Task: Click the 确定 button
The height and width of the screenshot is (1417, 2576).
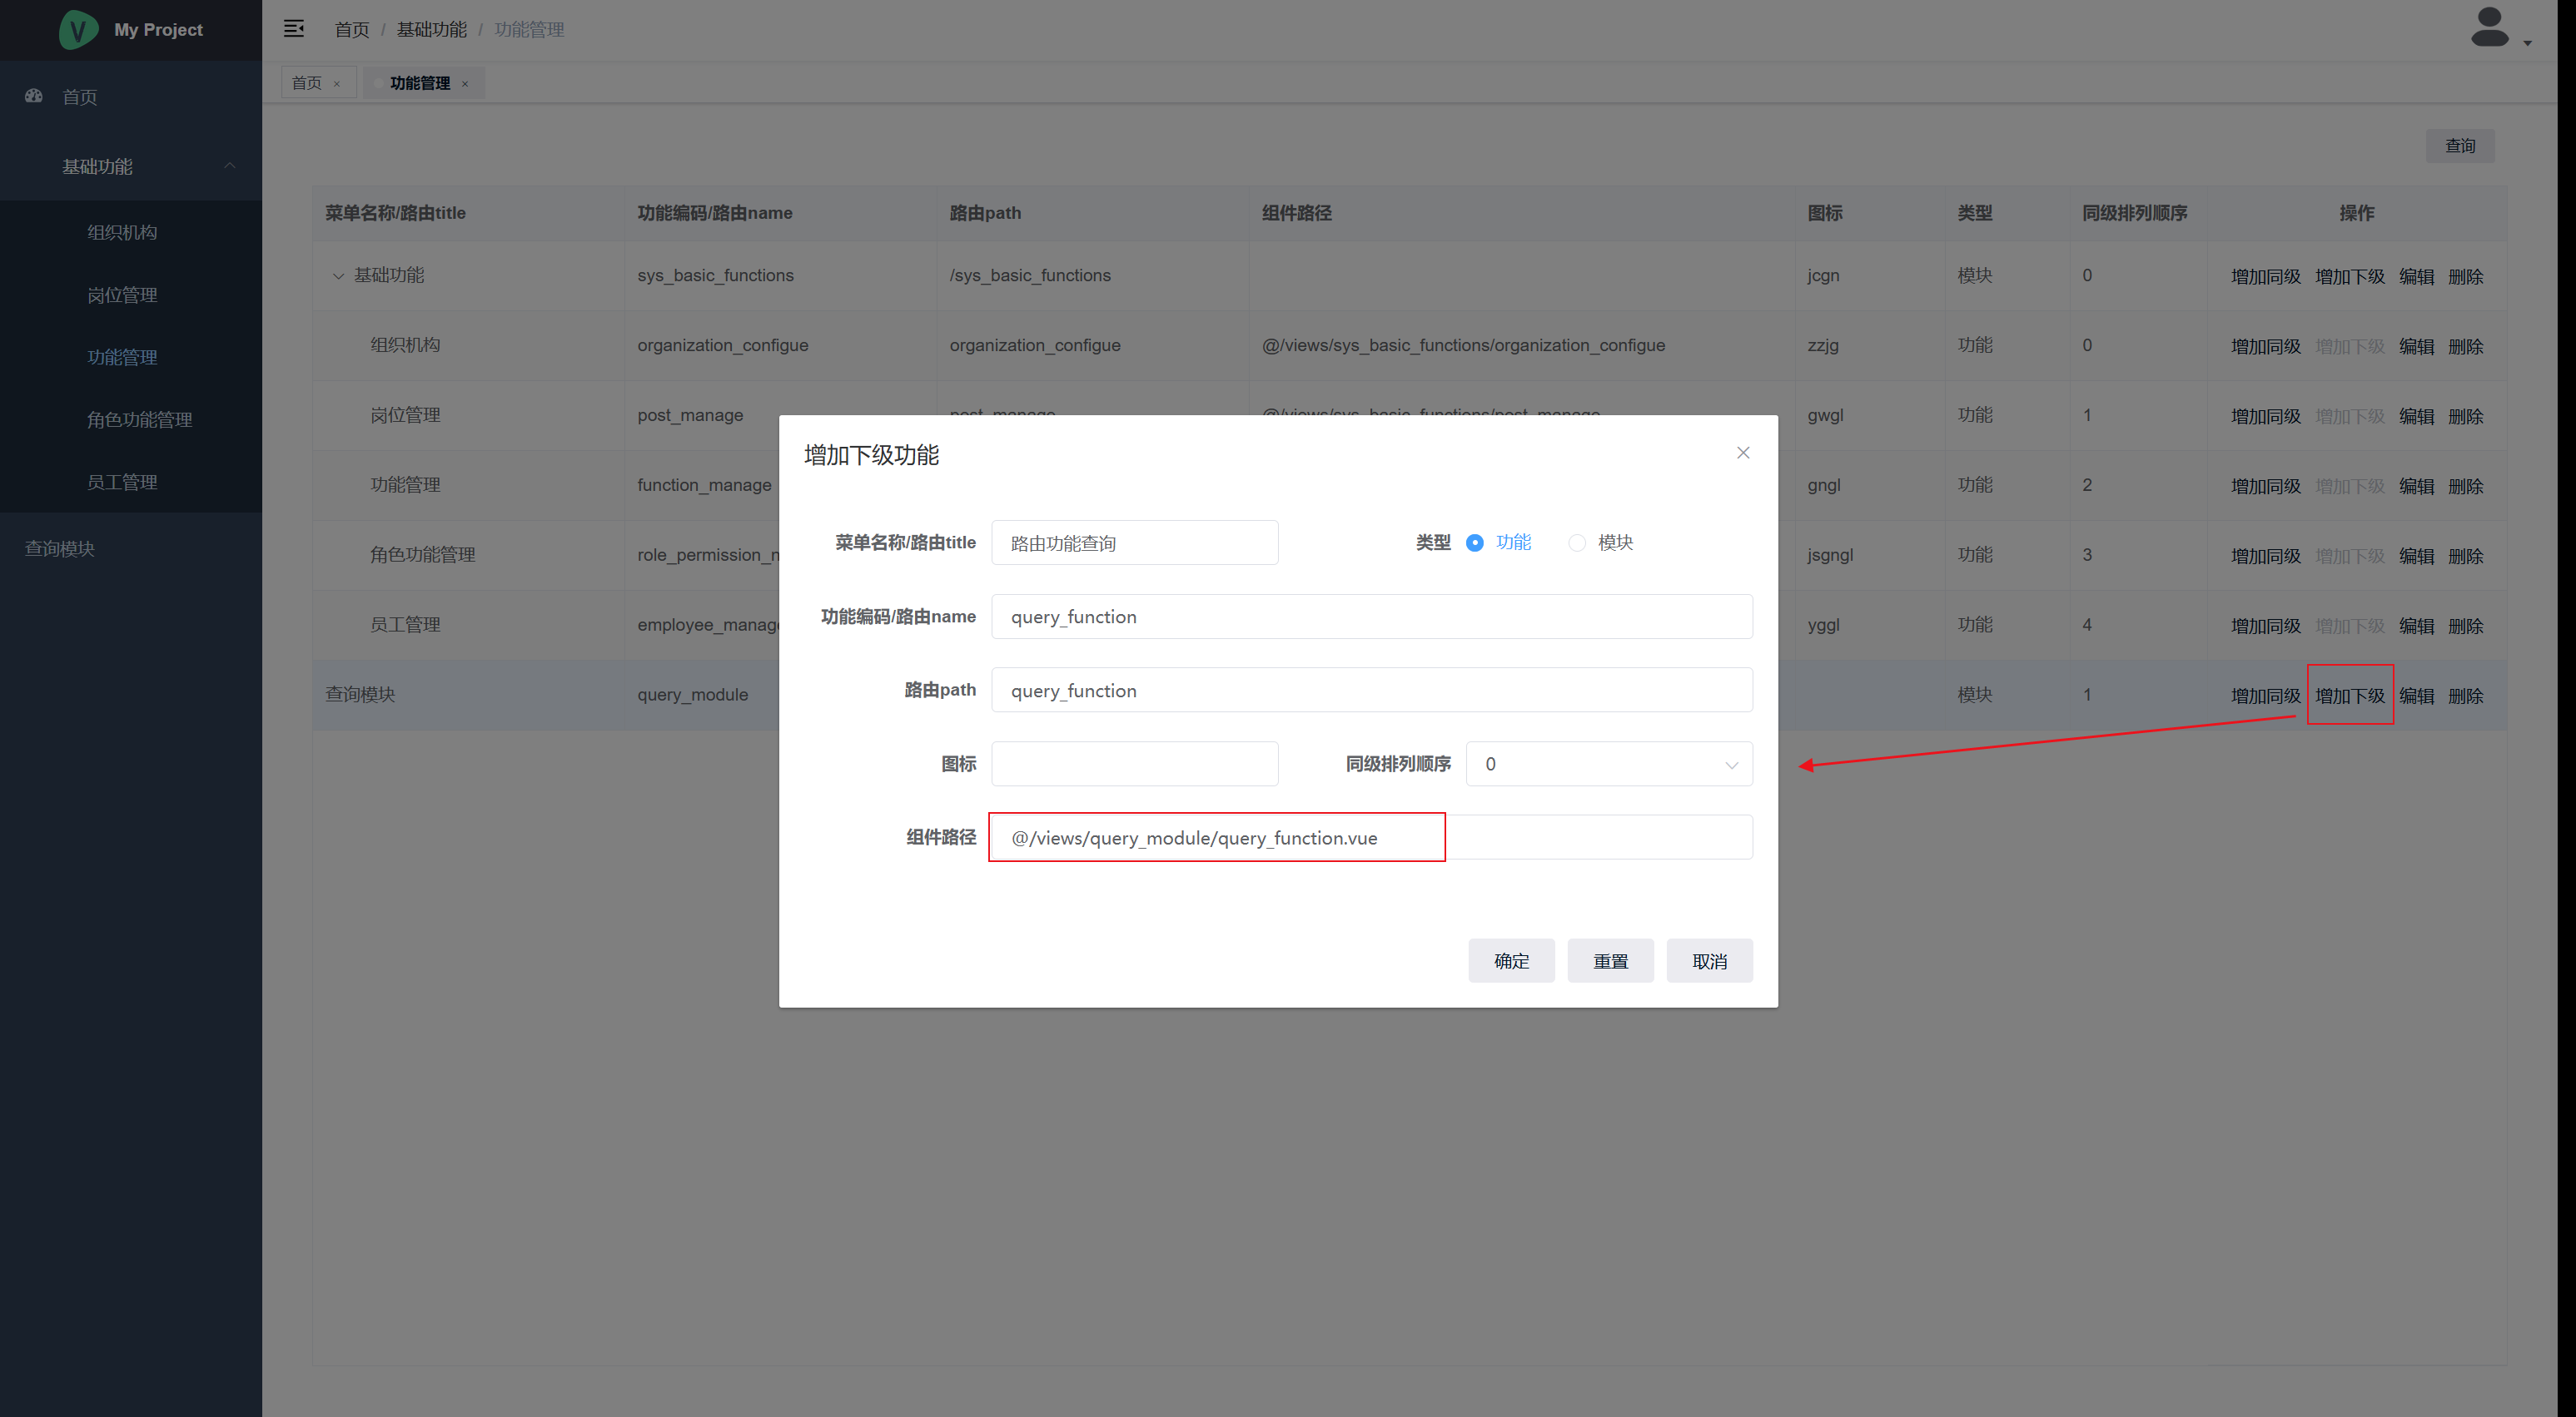Action: click(x=1510, y=960)
